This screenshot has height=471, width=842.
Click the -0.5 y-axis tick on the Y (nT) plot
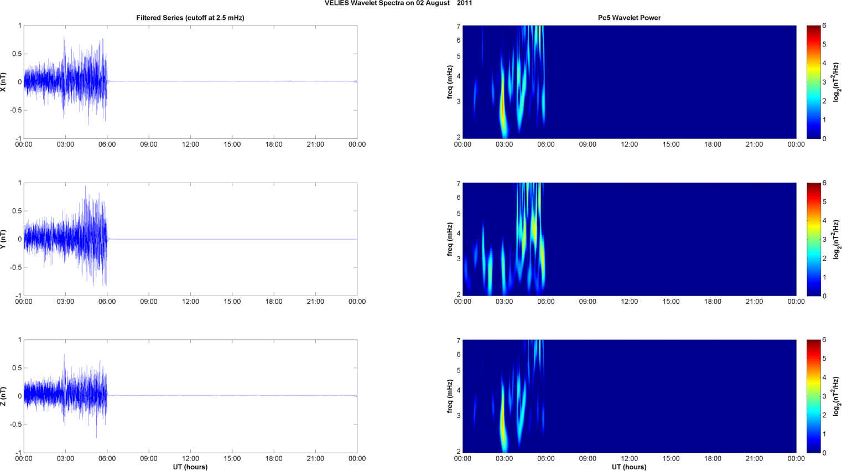(15, 267)
